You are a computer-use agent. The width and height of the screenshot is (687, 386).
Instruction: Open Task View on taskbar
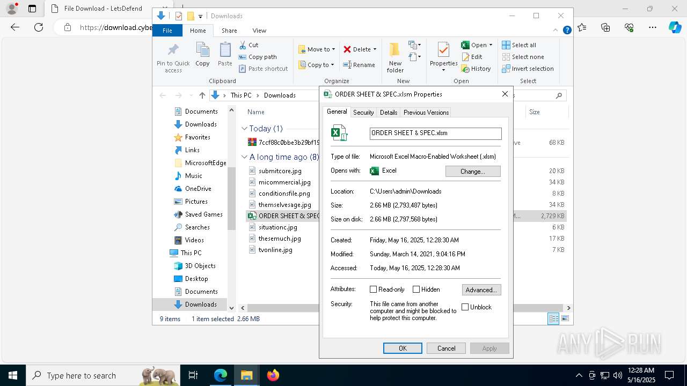(x=193, y=375)
